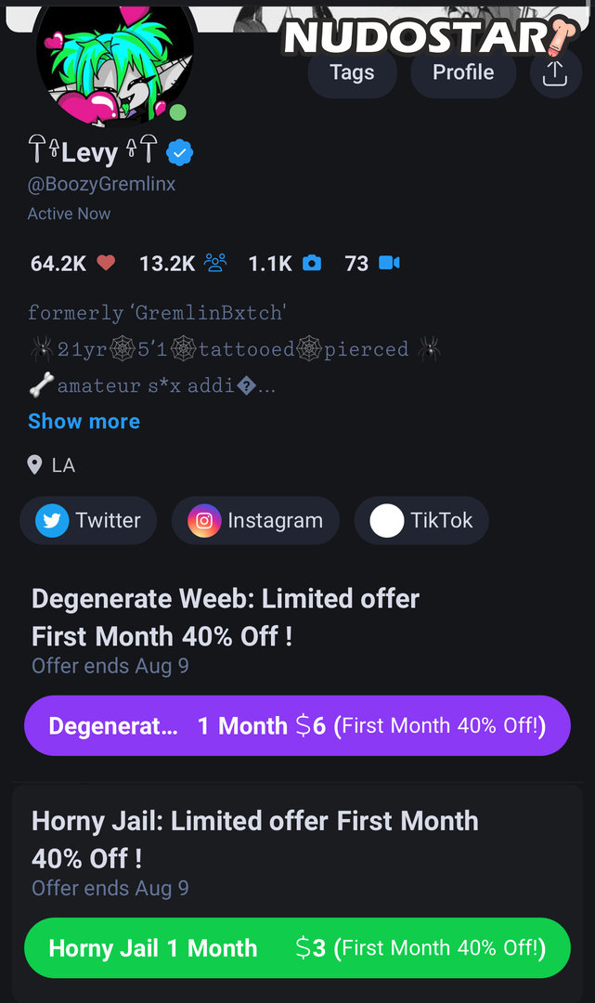This screenshot has width=595, height=1003.
Task: Click the Twitter bird icon
Action: tap(52, 521)
